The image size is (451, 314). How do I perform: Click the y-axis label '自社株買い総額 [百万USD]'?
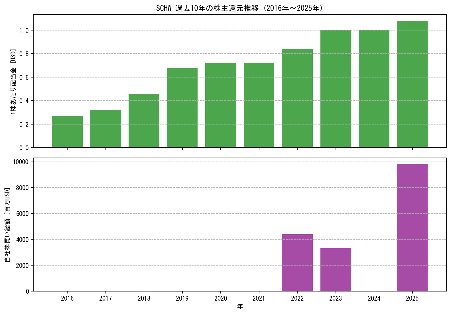(7, 225)
